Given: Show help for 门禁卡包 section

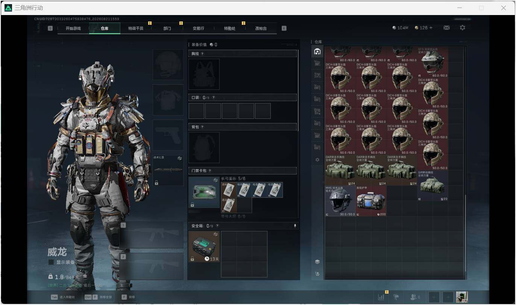Looking at the screenshot, I should (x=210, y=171).
